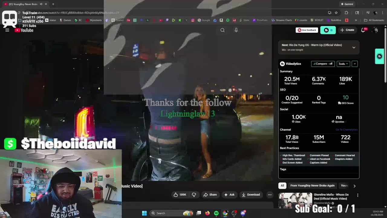Open the Tools dropdown in Videolytics
Screen dimensions: 387x218
[343, 64]
